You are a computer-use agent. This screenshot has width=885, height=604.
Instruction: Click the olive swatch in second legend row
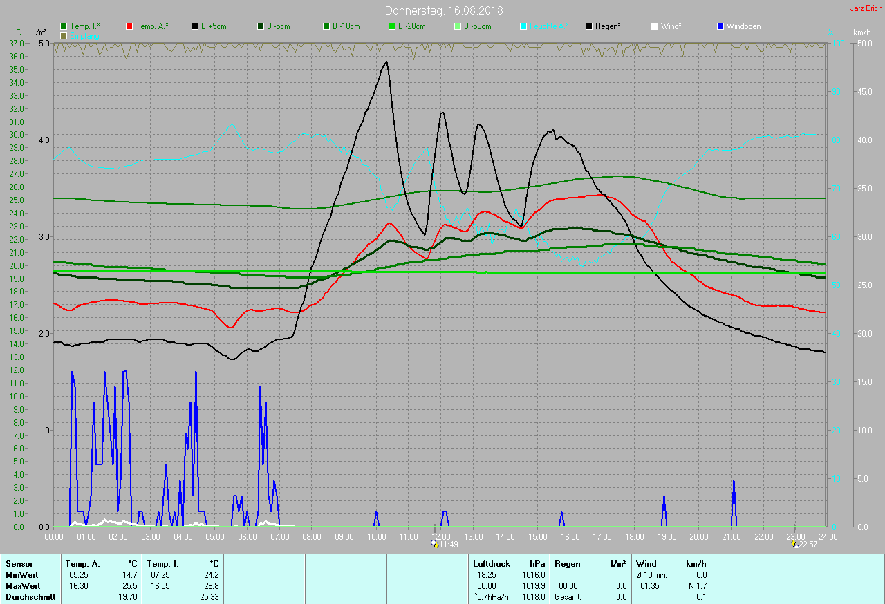coord(64,35)
